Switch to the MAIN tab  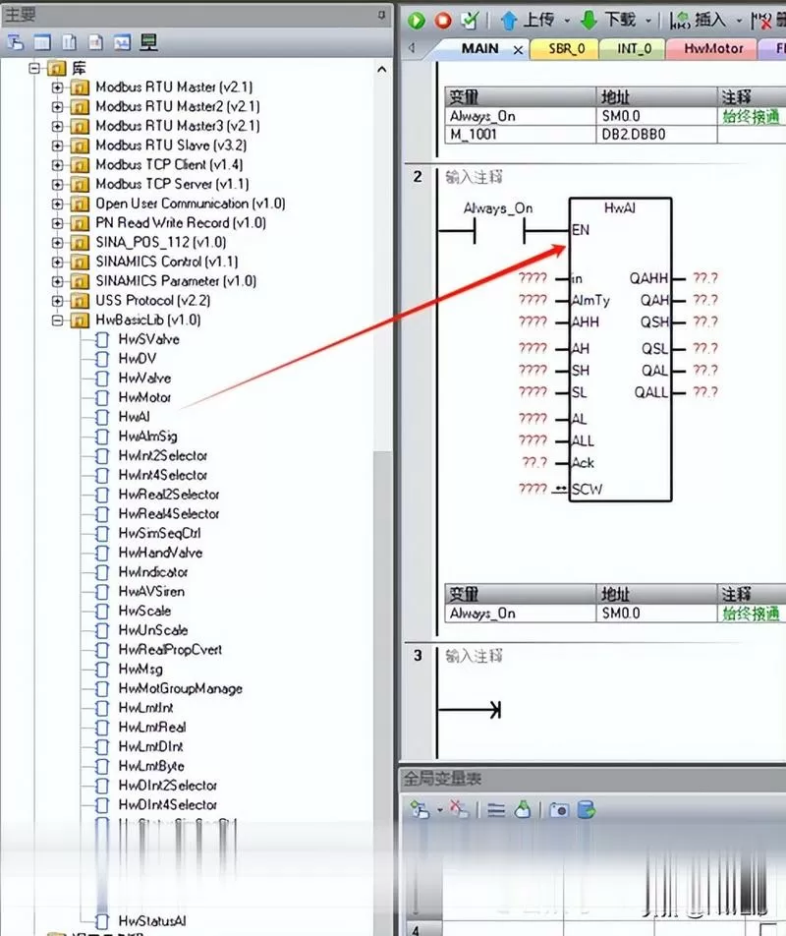click(x=479, y=48)
